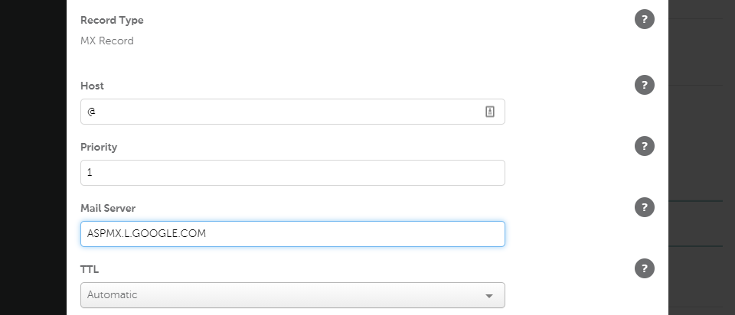Click the TTL field label
Viewport: 735px width, 315px height.
coord(90,269)
